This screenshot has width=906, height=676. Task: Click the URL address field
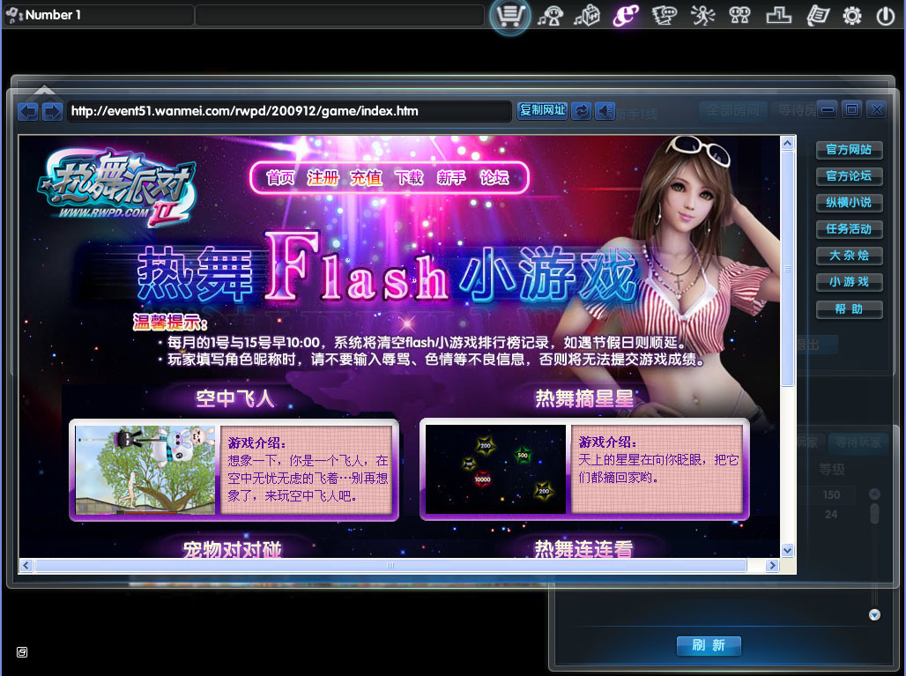pyautogui.click(x=289, y=111)
